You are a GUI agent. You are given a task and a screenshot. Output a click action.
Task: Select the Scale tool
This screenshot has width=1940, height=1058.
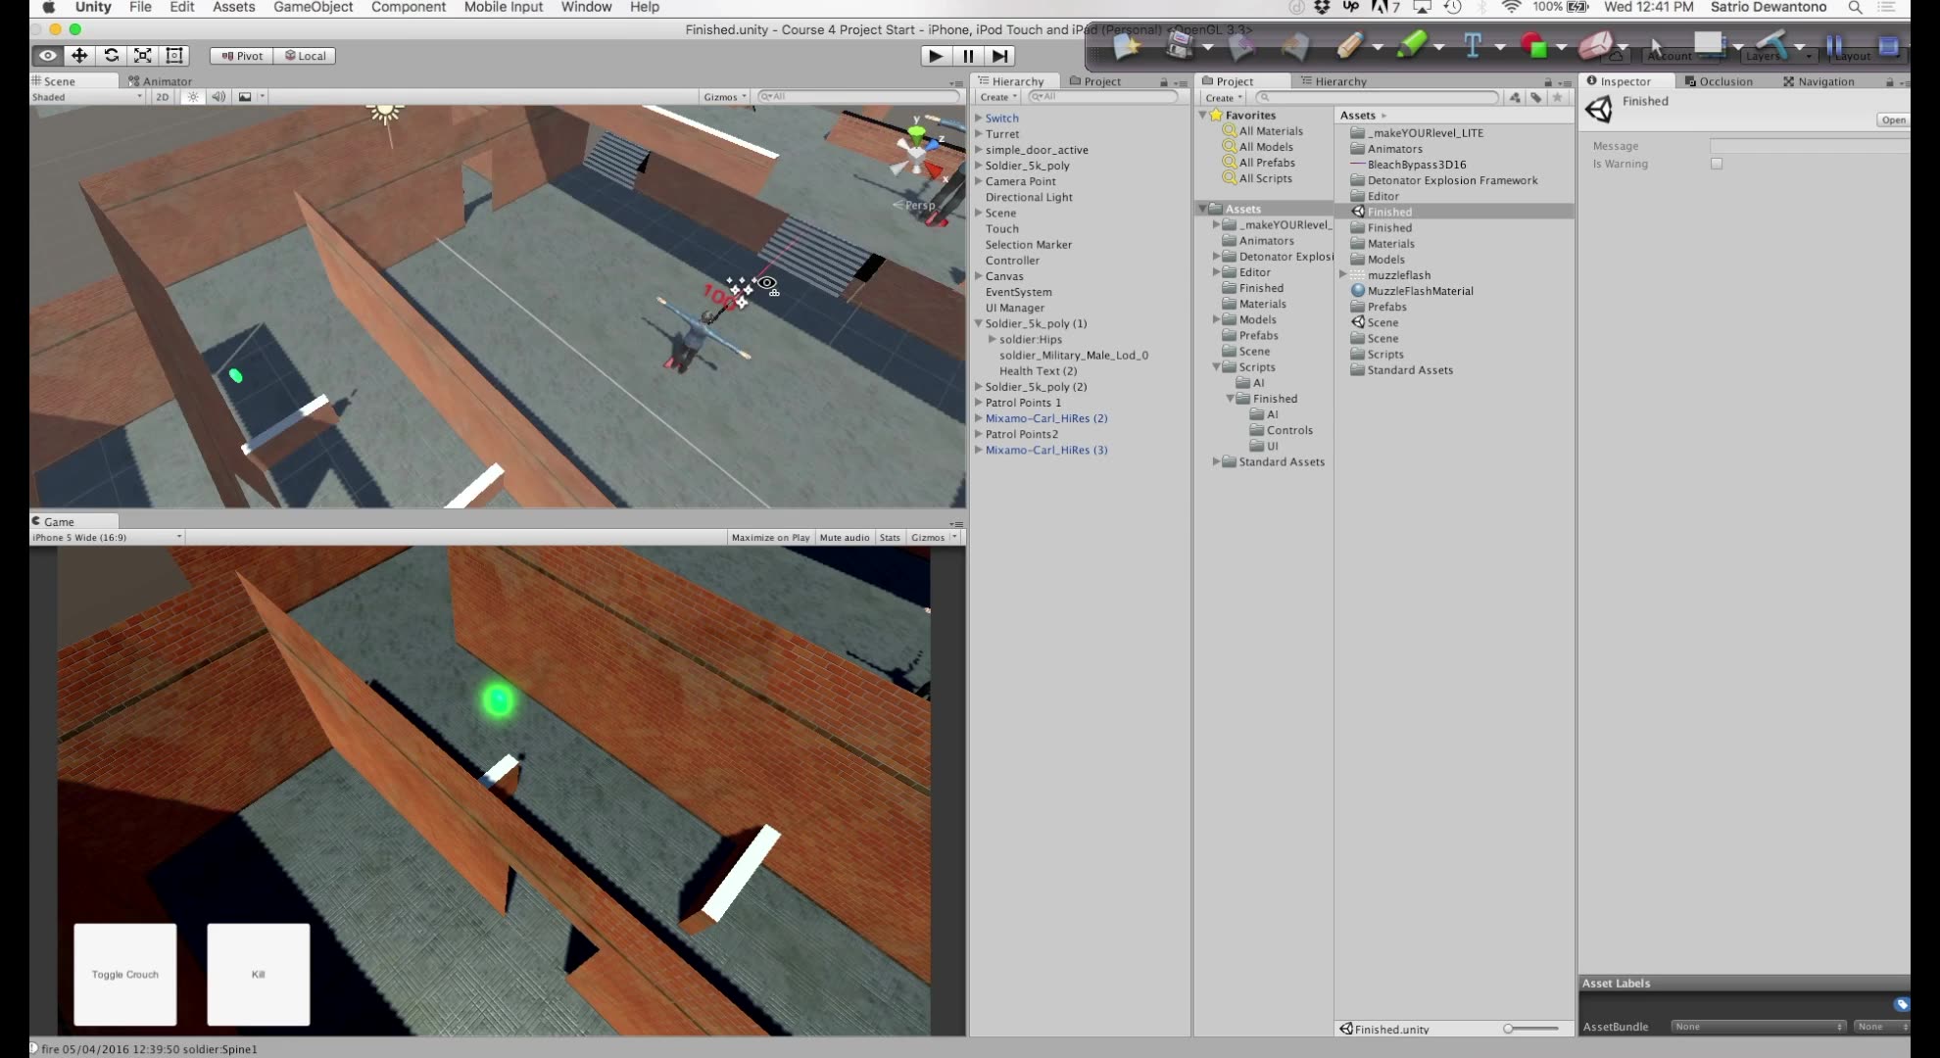coord(142,56)
